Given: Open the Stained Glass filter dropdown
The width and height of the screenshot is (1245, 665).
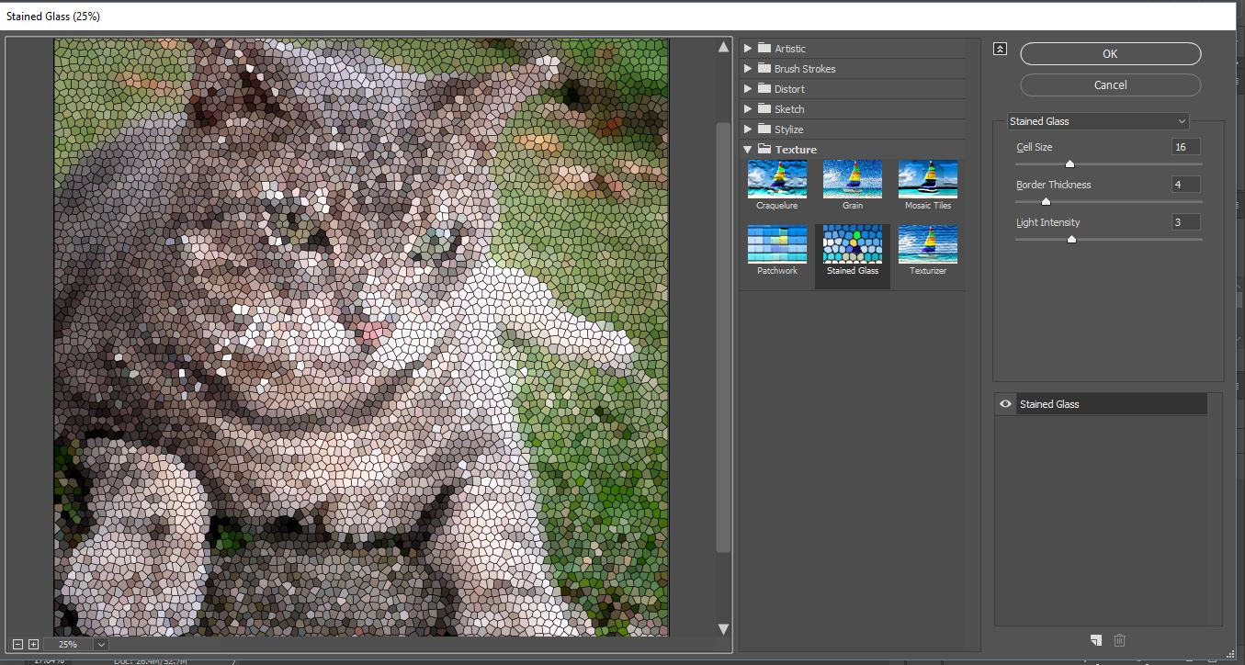Looking at the screenshot, I should pyautogui.click(x=1182, y=120).
